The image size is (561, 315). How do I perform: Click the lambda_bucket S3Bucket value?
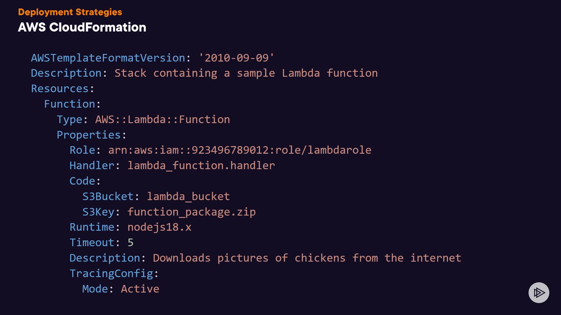point(188,196)
